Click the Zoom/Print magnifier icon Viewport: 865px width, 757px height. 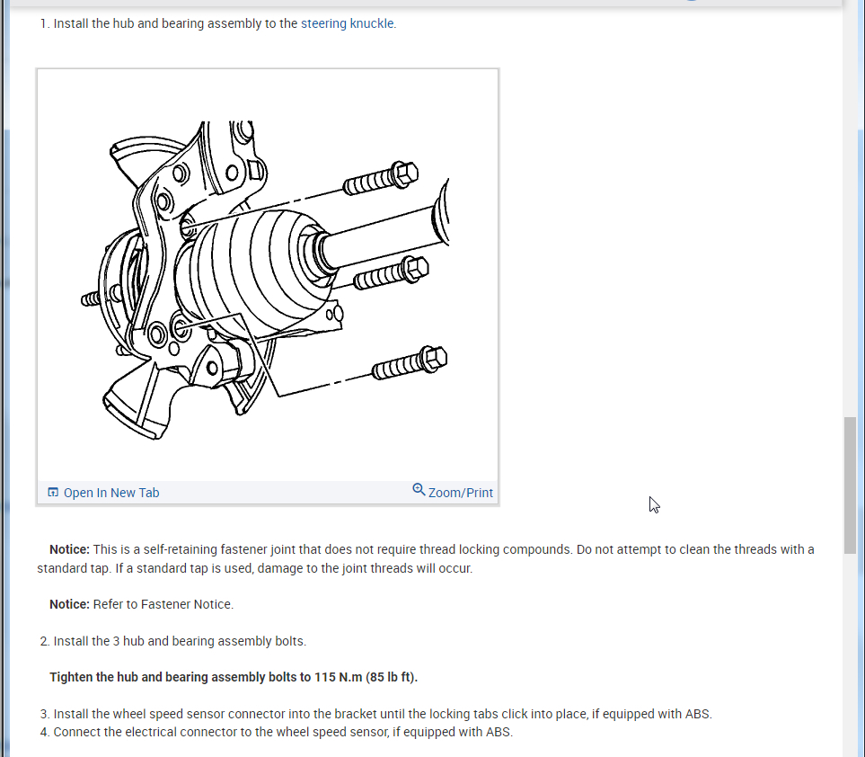pyautogui.click(x=419, y=490)
